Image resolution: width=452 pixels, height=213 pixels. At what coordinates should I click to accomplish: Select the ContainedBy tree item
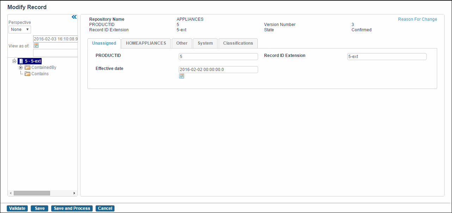click(44, 67)
